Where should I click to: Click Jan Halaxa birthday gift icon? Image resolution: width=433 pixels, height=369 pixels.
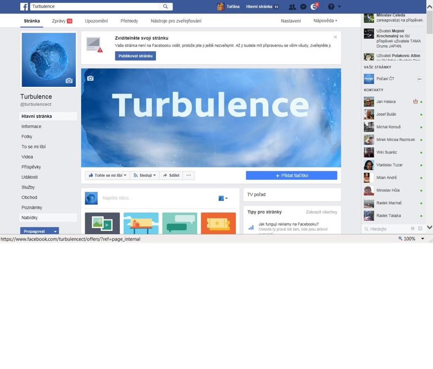pos(415,101)
